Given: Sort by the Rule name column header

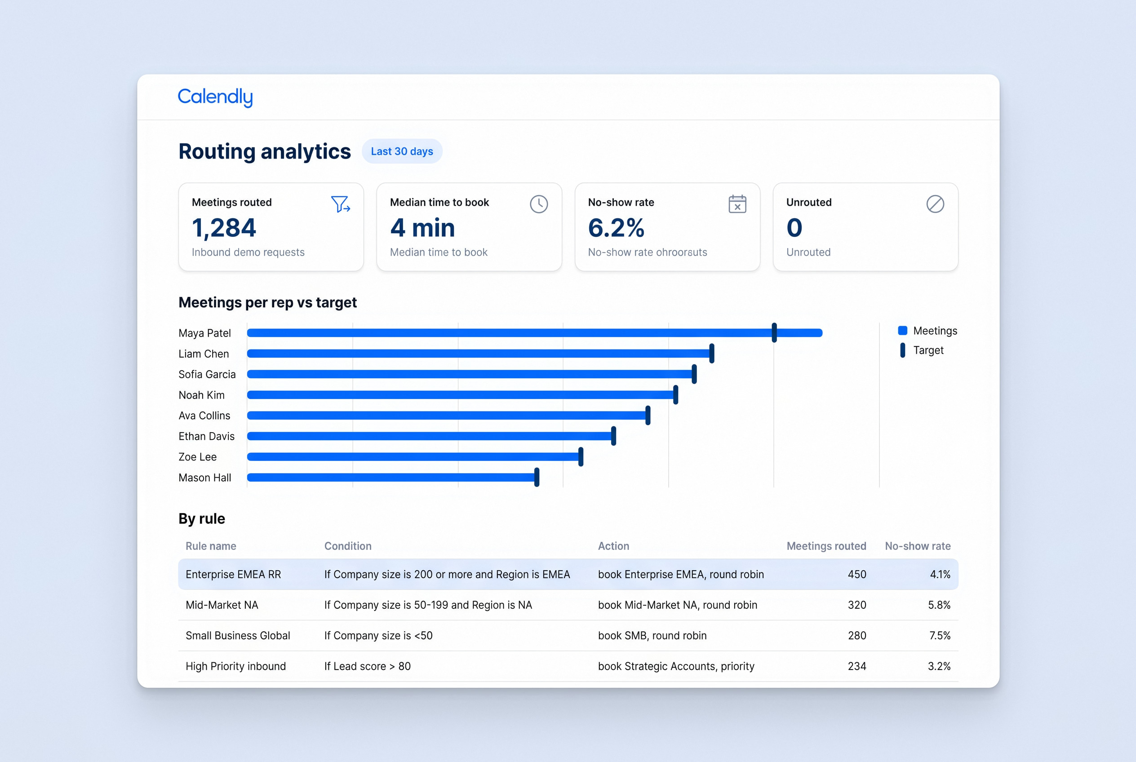Looking at the screenshot, I should [x=210, y=546].
